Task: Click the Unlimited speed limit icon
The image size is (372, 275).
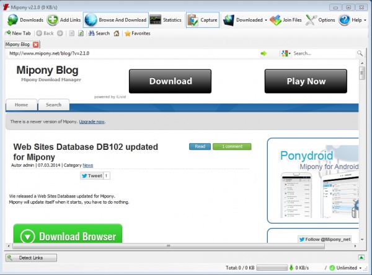Action: (332, 268)
